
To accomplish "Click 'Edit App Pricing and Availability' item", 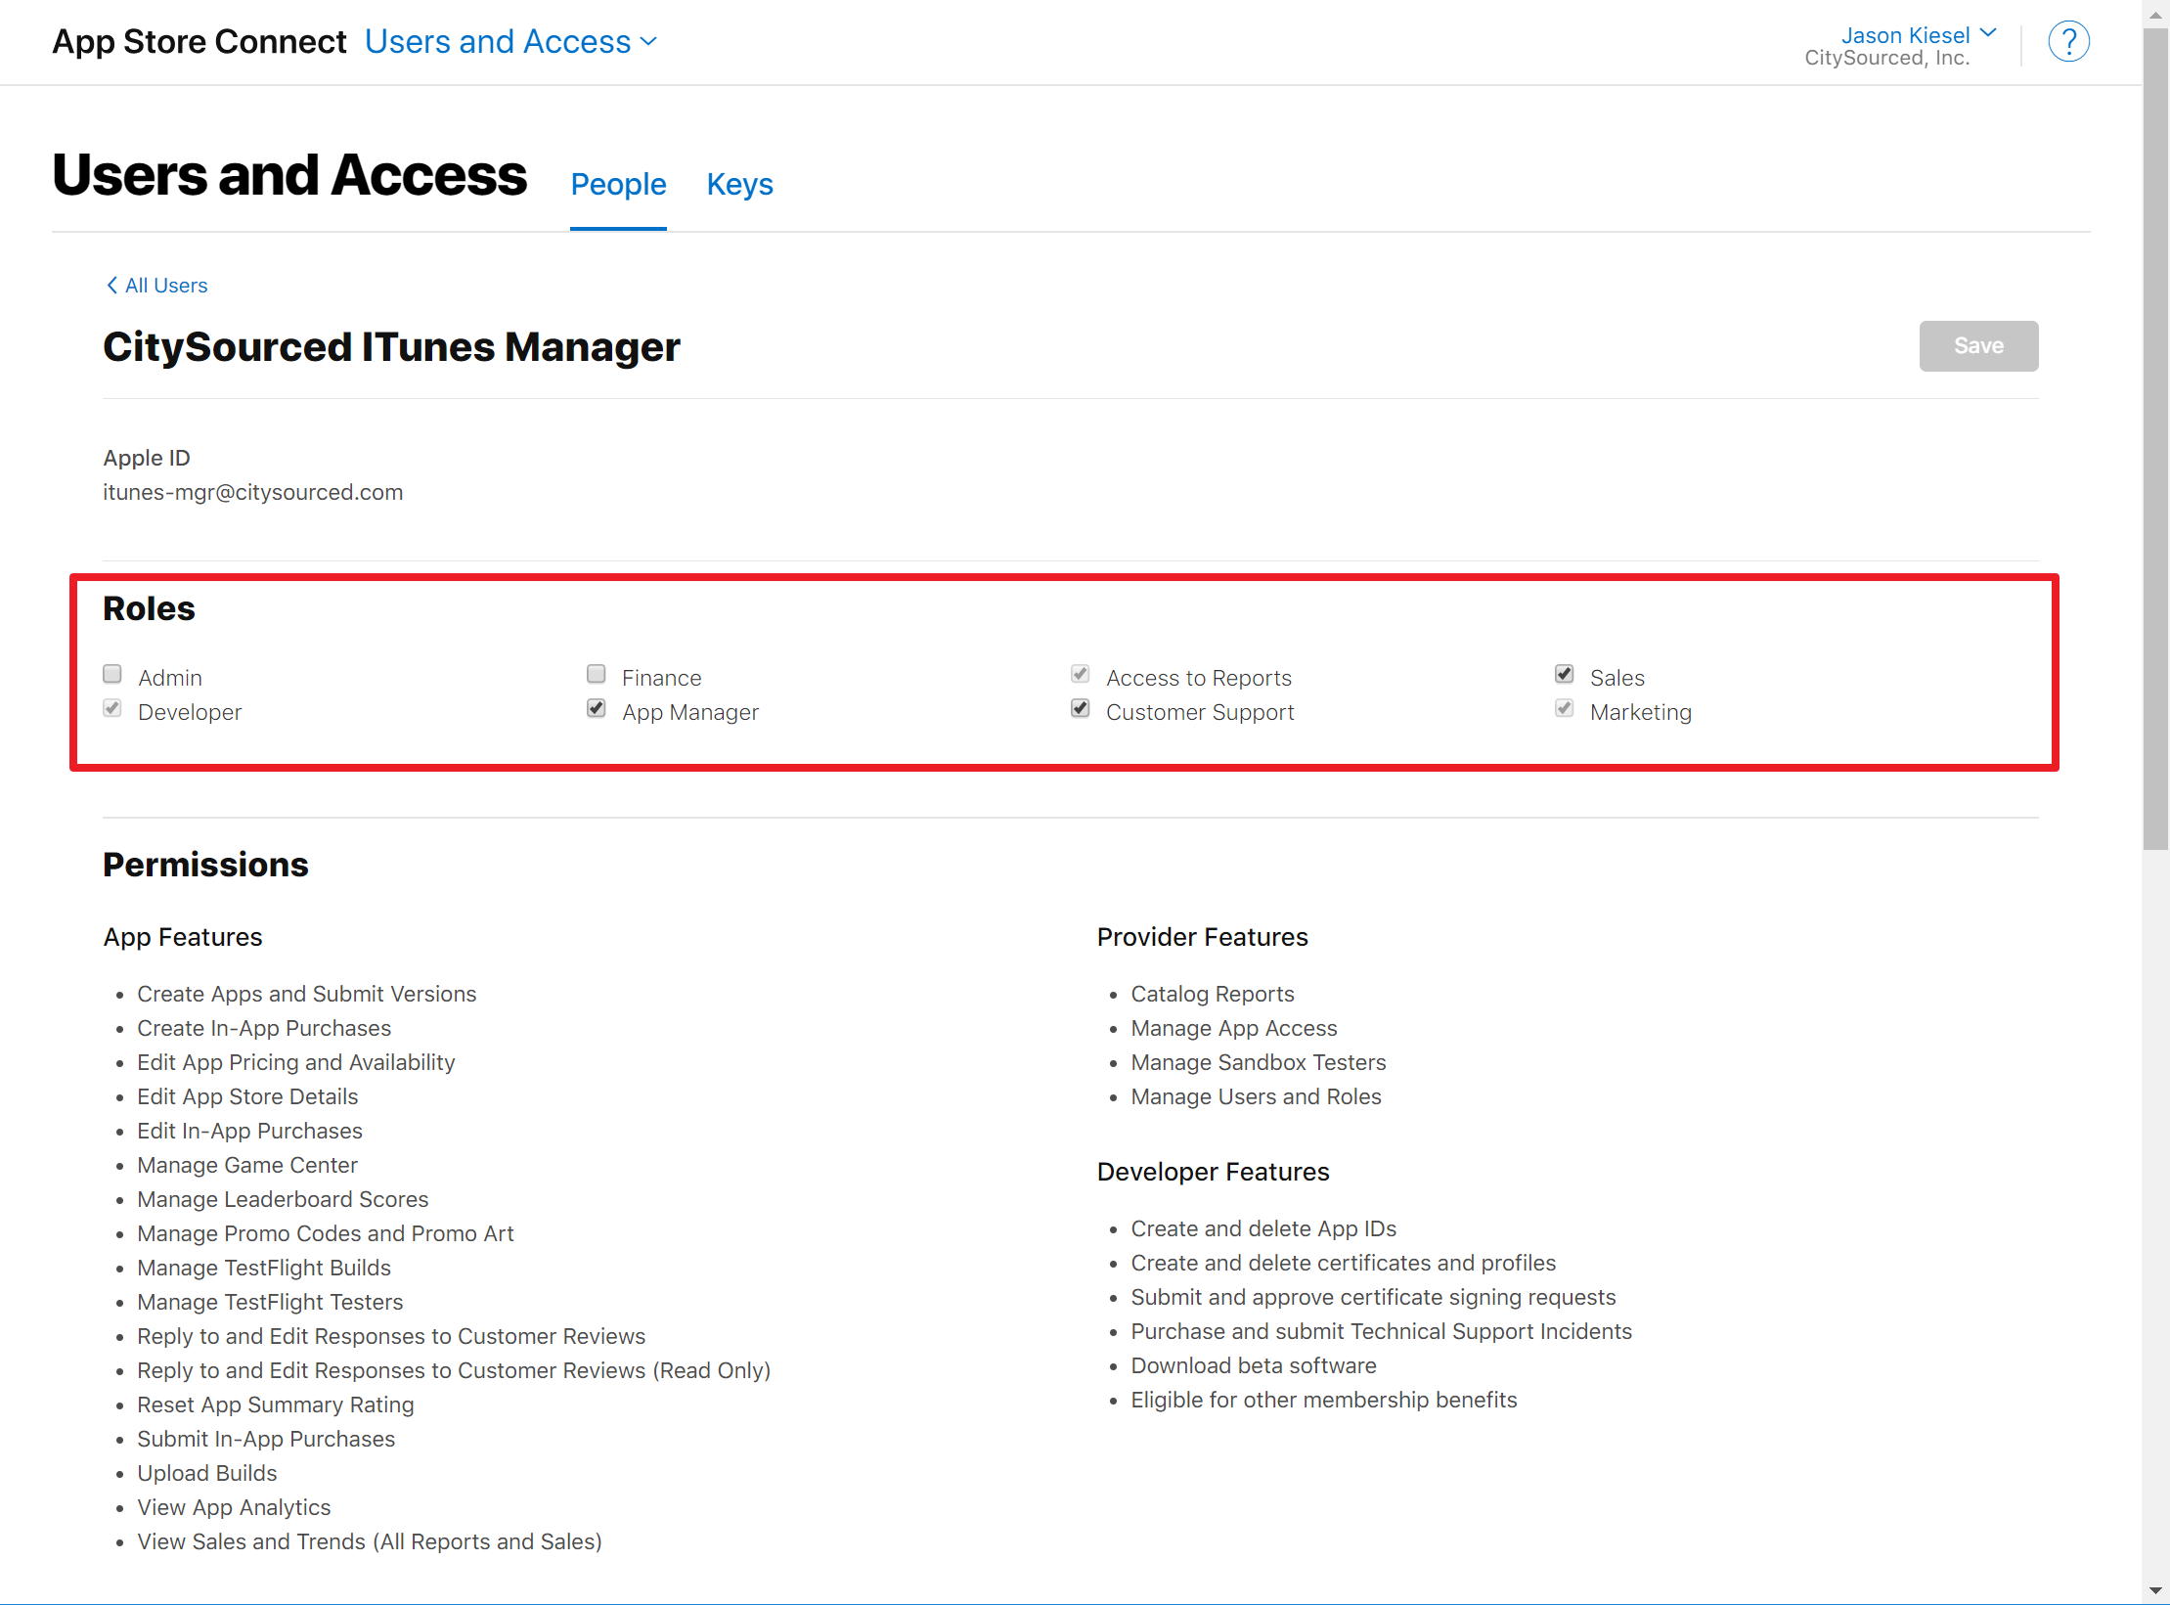I will [296, 1062].
